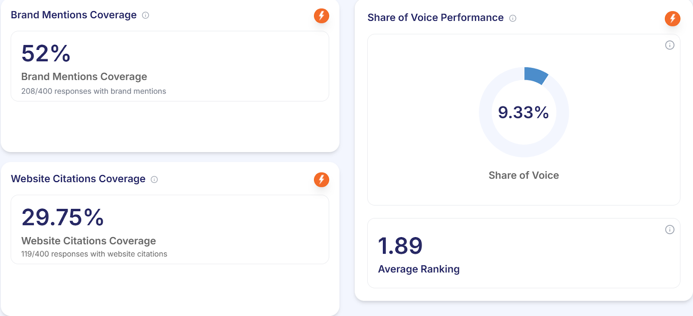Click the Share of Voice label below the donut
The image size is (693, 316).
point(524,175)
